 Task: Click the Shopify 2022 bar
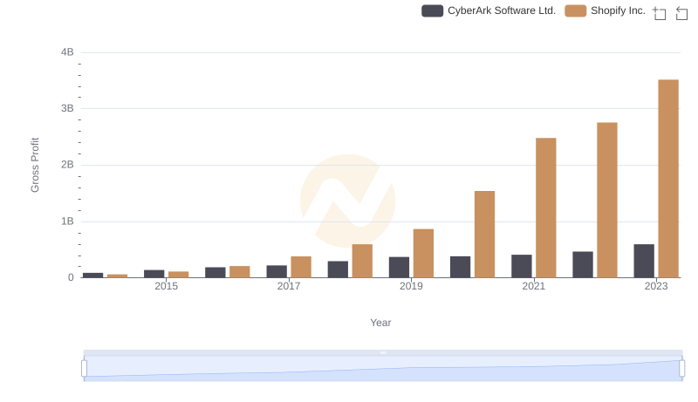point(607,200)
